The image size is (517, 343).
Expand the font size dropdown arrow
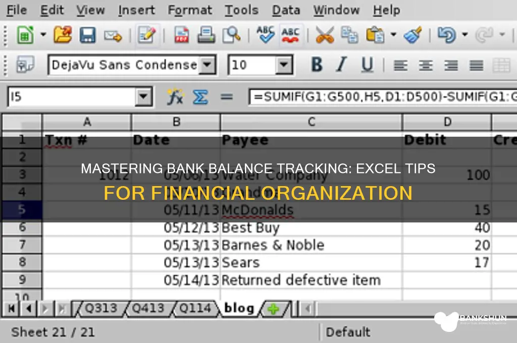pyautogui.click(x=284, y=65)
